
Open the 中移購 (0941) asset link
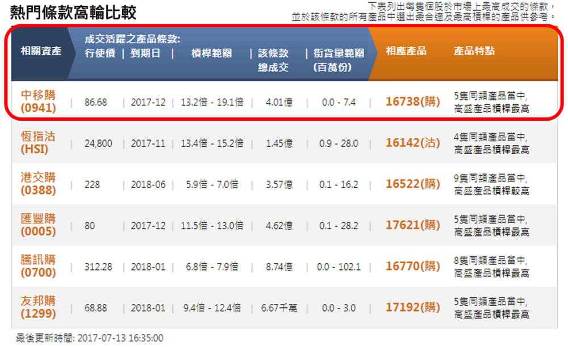point(38,101)
